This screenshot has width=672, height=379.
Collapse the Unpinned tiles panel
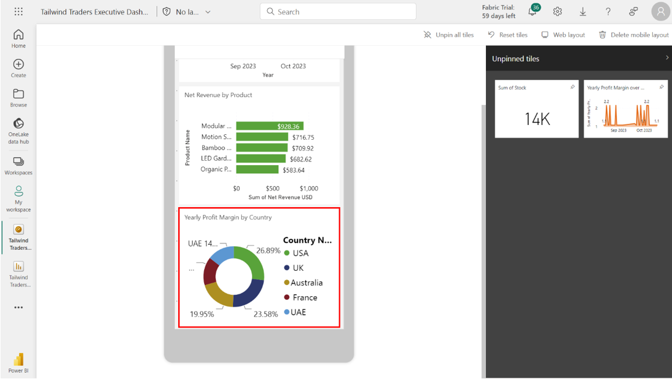[x=666, y=58]
